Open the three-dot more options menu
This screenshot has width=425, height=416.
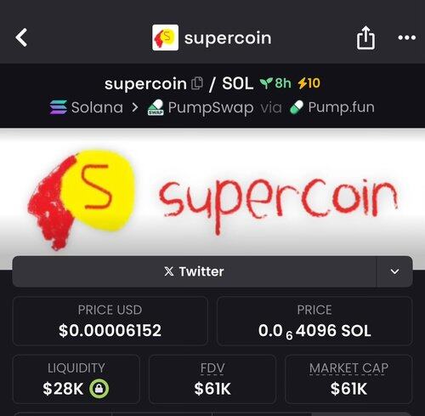click(x=406, y=37)
